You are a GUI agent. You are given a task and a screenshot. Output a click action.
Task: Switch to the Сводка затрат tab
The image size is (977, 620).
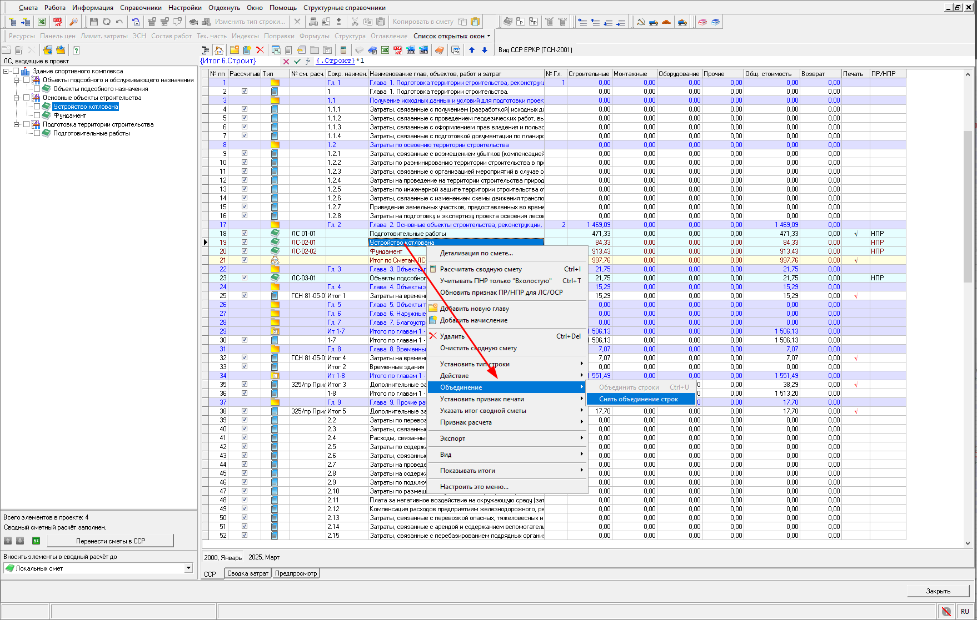tap(247, 573)
